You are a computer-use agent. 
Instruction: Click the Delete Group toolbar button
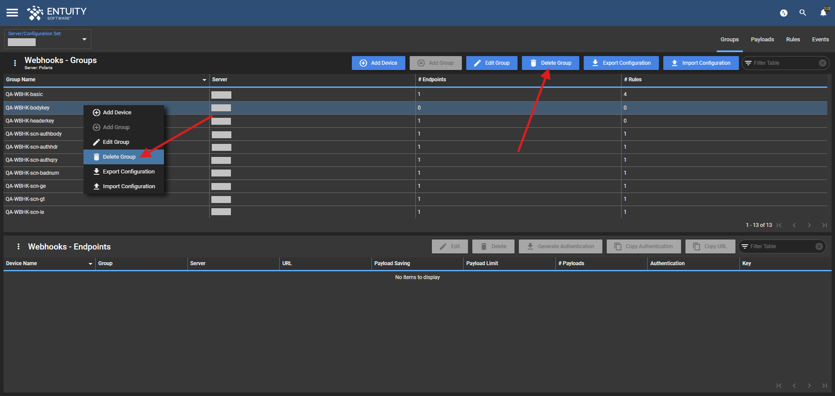pos(551,63)
